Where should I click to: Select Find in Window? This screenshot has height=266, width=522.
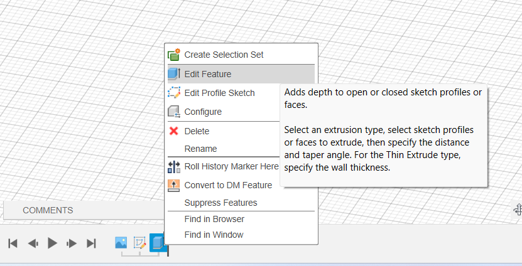click(x=241, y=235)
